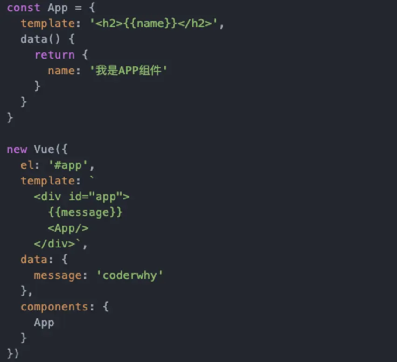
Task: Click the closing </div> tag
Action: tap(55, 244)
